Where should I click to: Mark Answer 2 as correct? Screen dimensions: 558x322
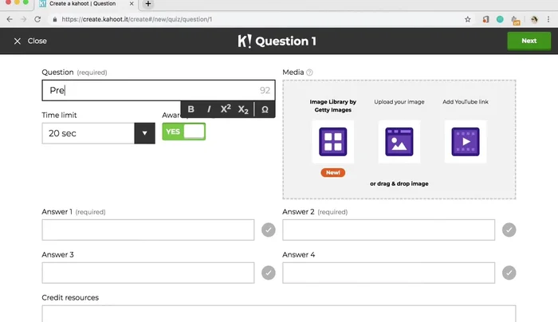pyautogui.click(x=509, y=230)
